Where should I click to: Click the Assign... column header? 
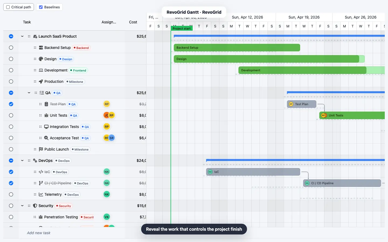109,22
